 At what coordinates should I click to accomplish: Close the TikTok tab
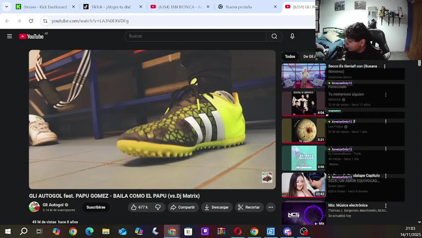coord(141,7)
